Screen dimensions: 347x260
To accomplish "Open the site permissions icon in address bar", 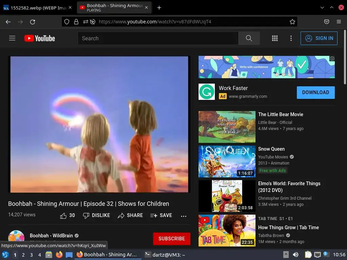I will coord(86,22).
